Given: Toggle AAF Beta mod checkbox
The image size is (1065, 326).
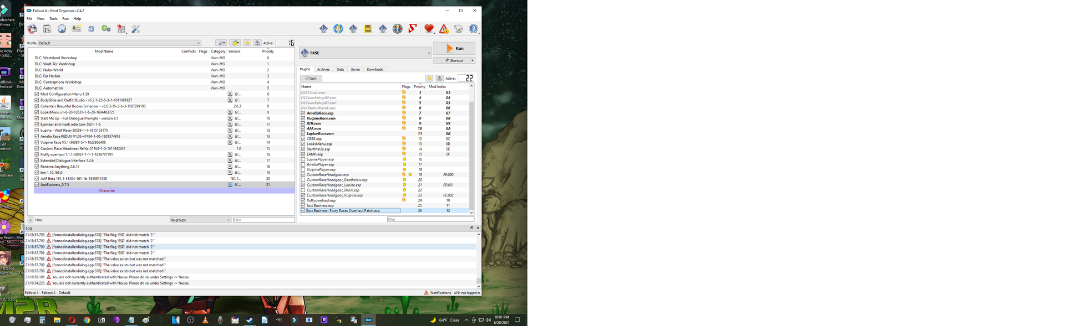Looking at the screenshot, I should 37,178.
